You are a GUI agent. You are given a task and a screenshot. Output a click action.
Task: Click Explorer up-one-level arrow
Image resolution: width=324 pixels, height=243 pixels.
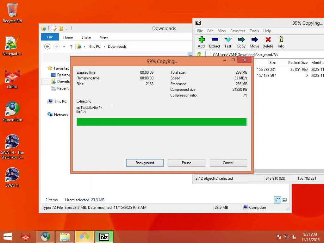[71, 47]
